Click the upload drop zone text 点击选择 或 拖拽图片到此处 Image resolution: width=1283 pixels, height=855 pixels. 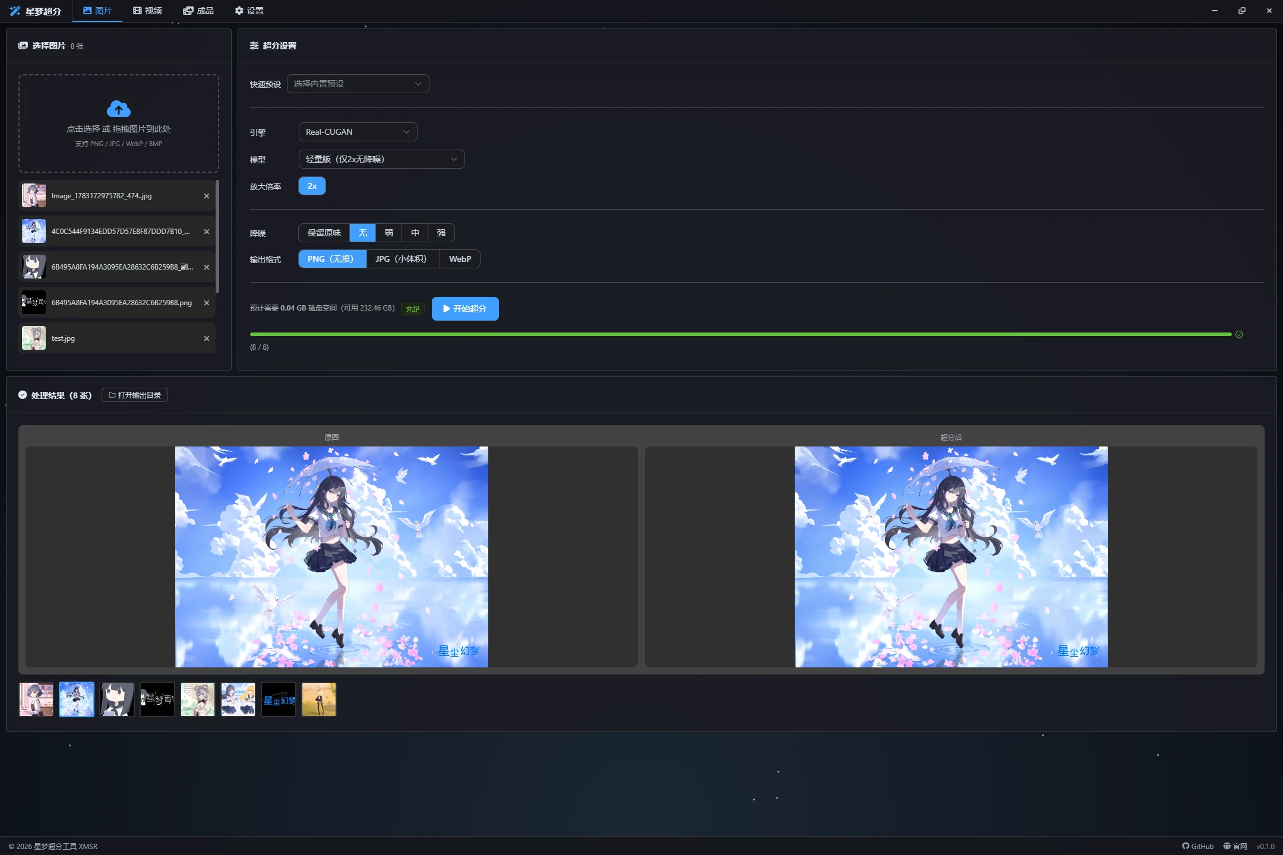[119, 129]
